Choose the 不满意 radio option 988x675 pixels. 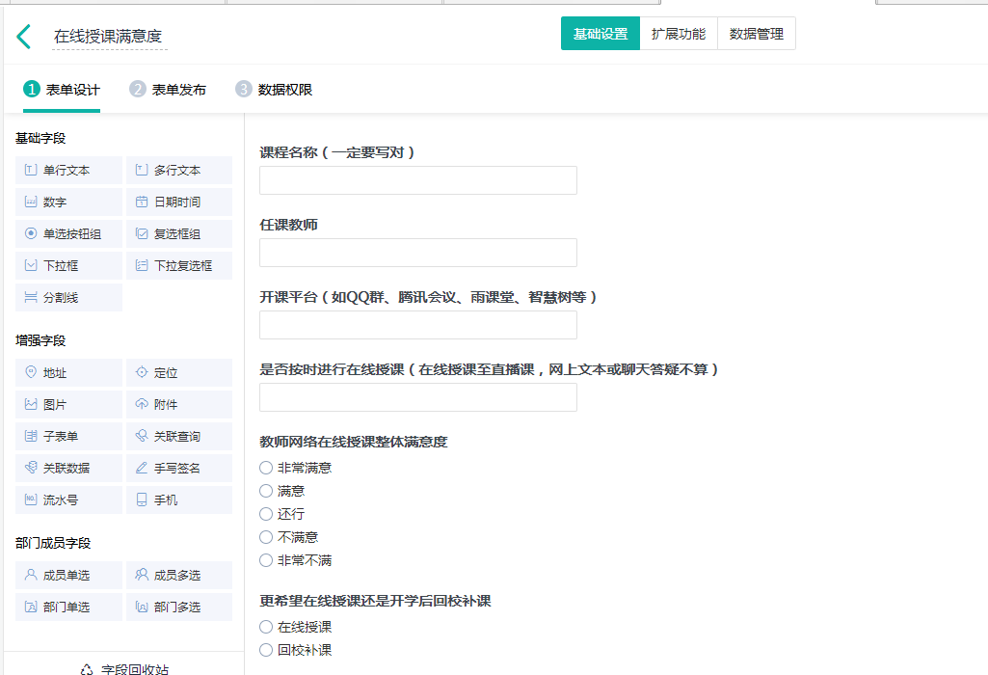pos(266,537)
